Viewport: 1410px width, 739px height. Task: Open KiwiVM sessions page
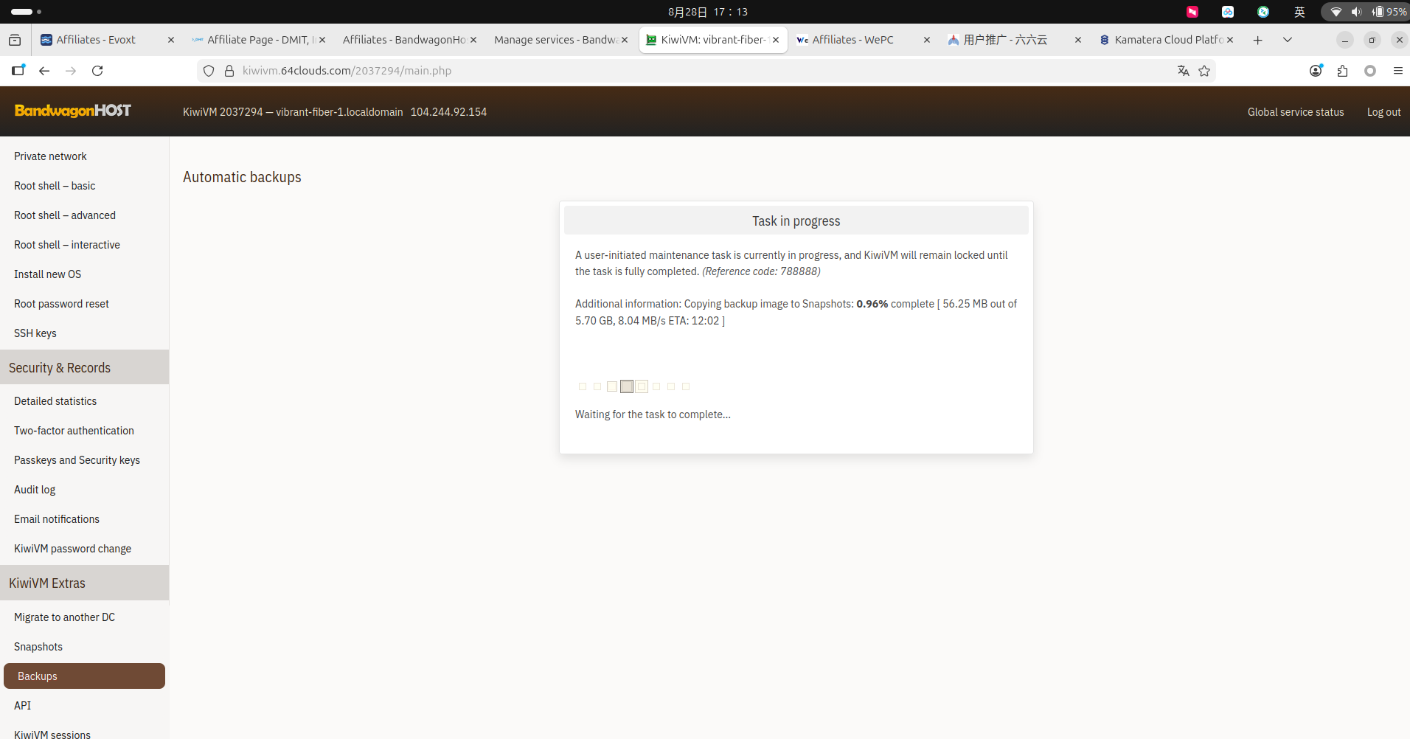click(x=52, y=735)
